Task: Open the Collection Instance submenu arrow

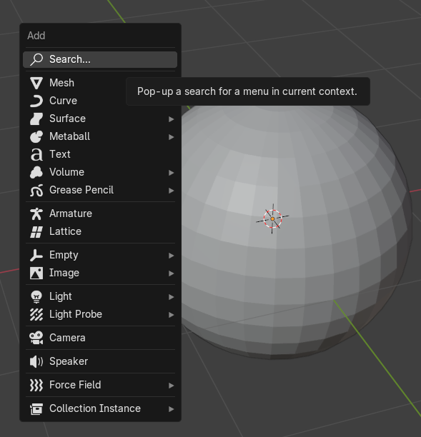Action: pos(171,409)
